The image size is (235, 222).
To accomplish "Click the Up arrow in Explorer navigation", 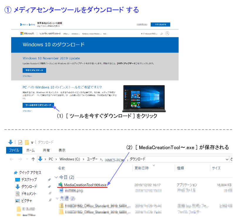I will (x=33, y=159).
